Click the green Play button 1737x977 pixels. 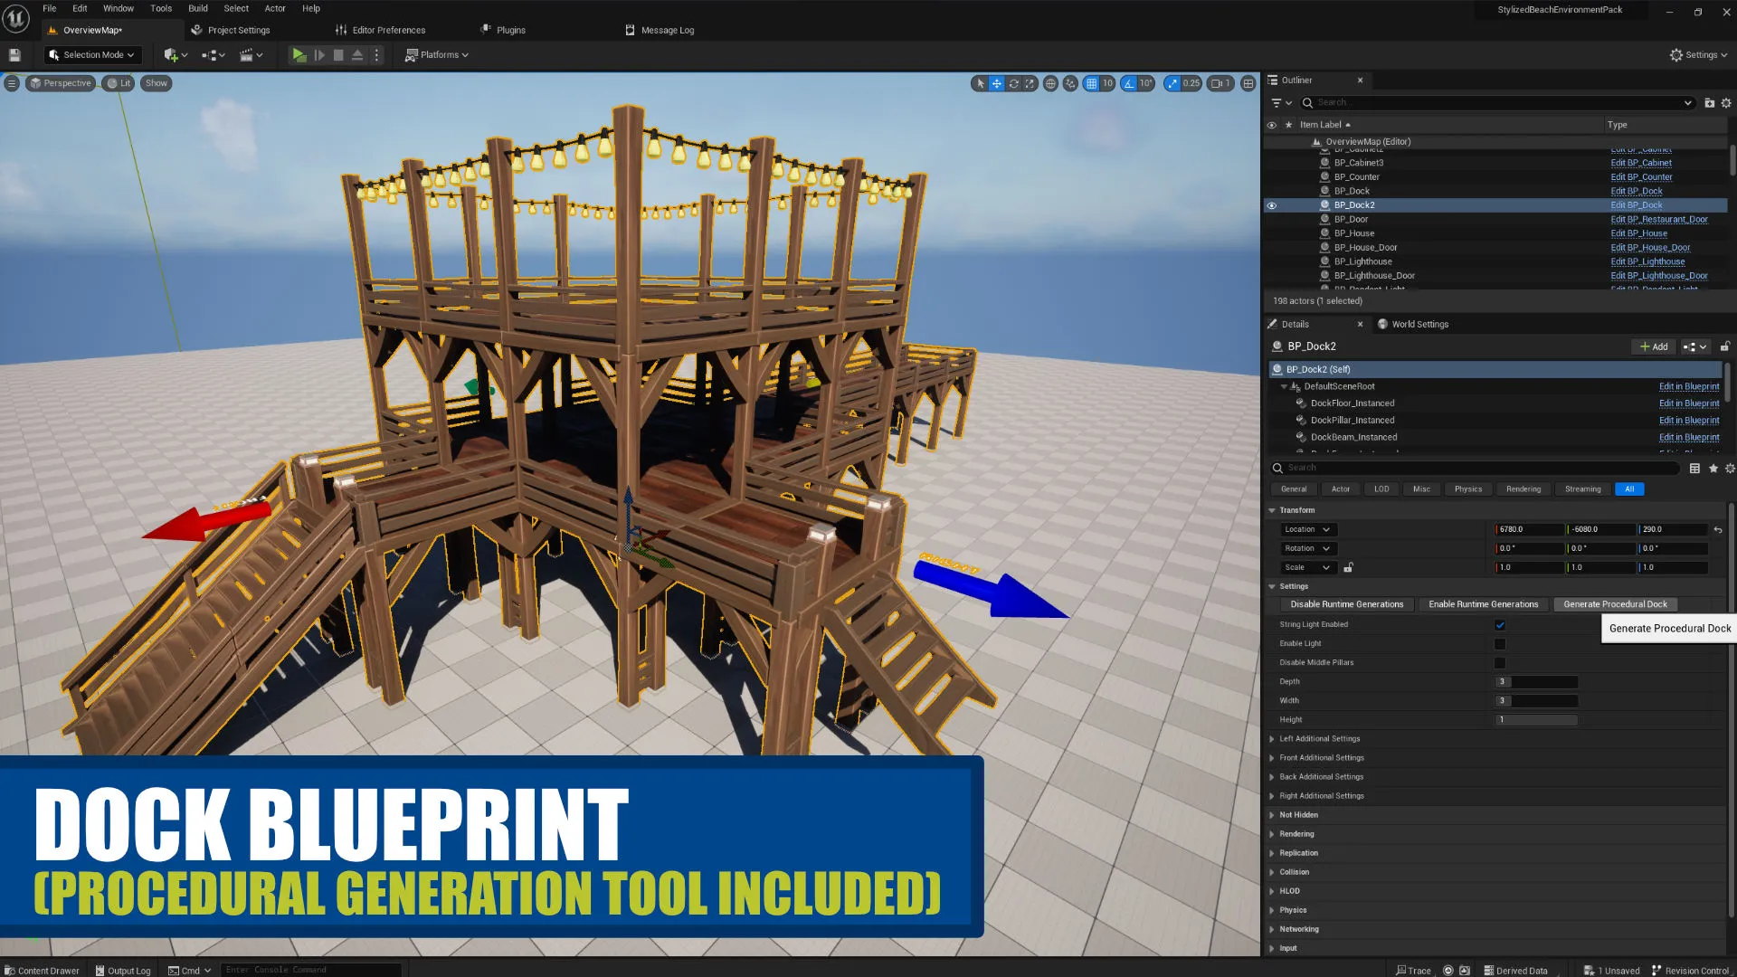[299, 55]
